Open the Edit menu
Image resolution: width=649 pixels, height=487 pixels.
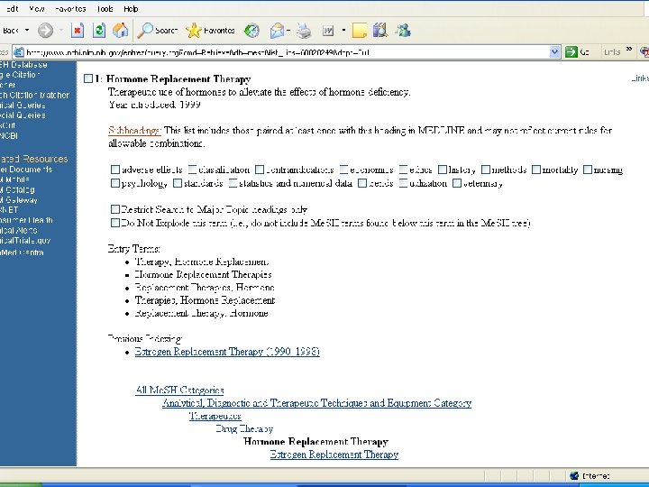(12, 9)
